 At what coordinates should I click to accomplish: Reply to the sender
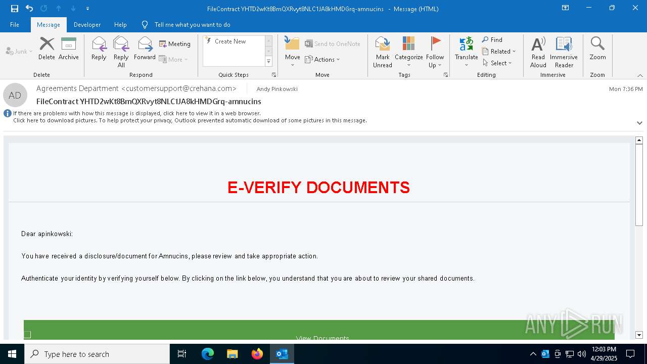(x=99, y=49)
